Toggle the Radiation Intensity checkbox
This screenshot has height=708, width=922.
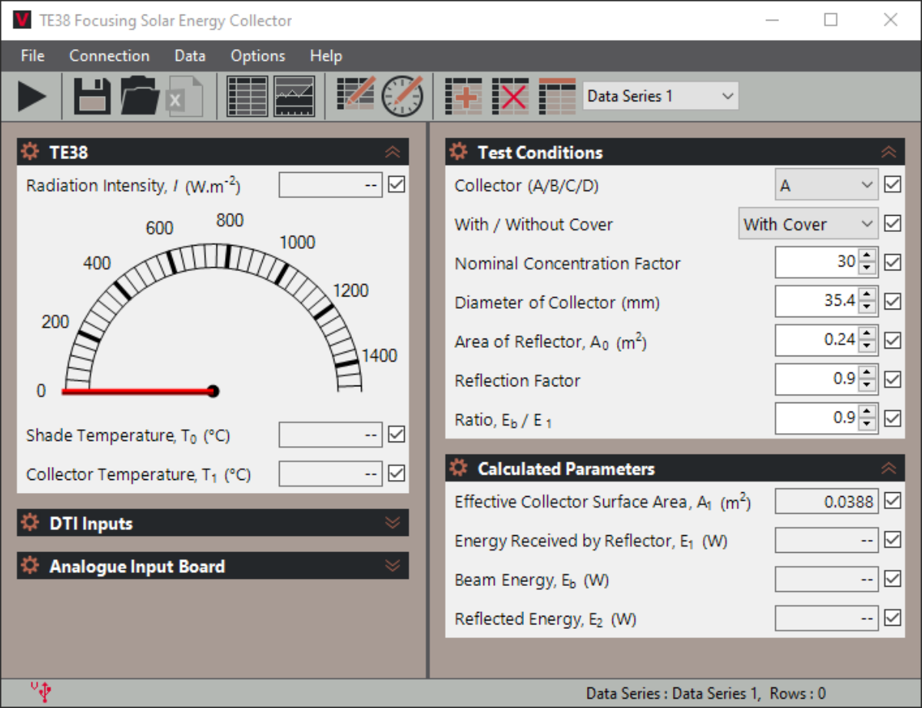[396, 185]
